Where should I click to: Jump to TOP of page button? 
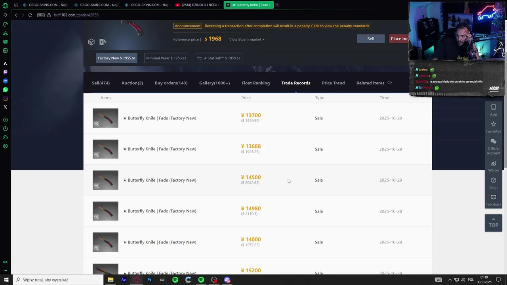point(494,223)
